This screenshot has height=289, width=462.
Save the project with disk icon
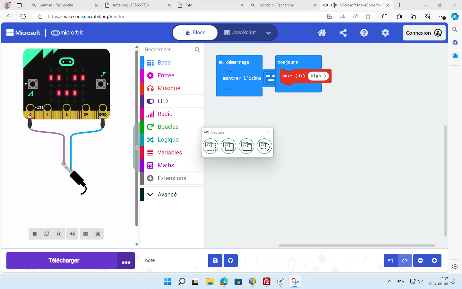point(215,260)
